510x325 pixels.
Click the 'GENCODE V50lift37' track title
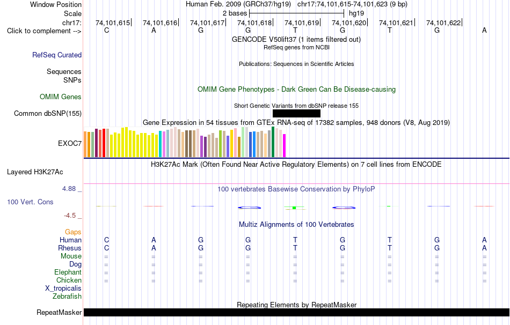(x=296, y=40)
